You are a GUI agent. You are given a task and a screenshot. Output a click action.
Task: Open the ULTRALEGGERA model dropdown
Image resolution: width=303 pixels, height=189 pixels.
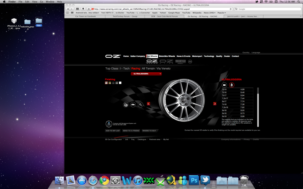pos(146,74)
